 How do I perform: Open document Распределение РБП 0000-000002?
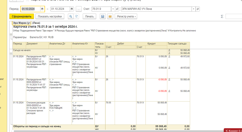point(37,85)
